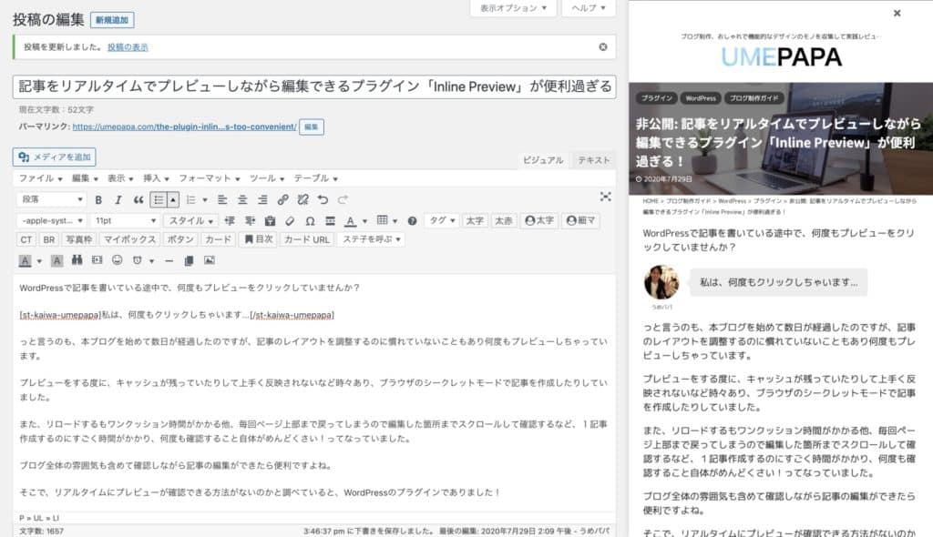
Task: Apply italic formatting with the I icon
Action: coord(117,199)
